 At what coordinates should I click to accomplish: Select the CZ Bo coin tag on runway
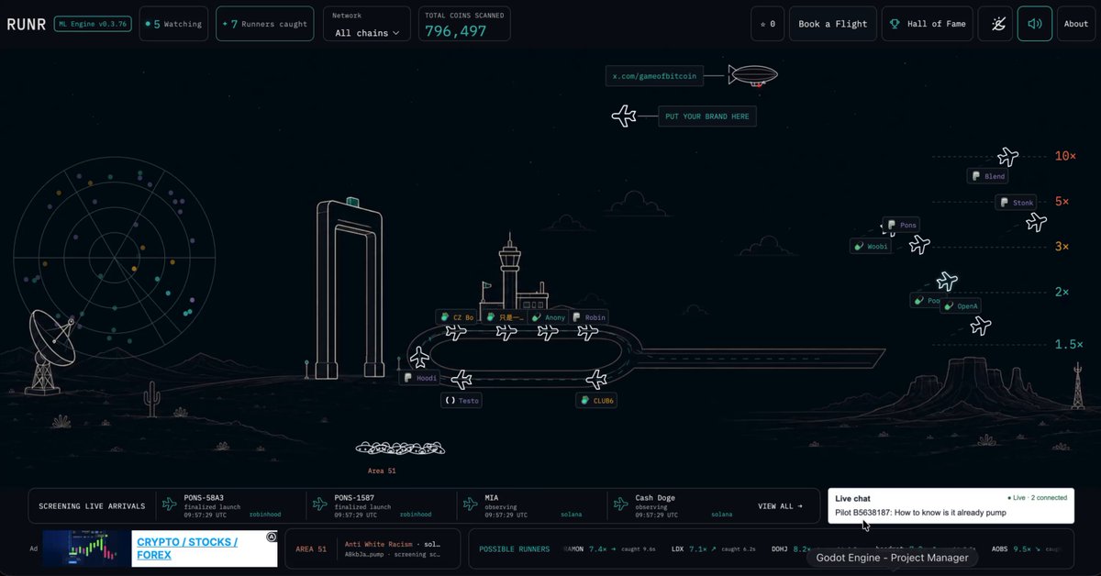(x=456, y=317)
